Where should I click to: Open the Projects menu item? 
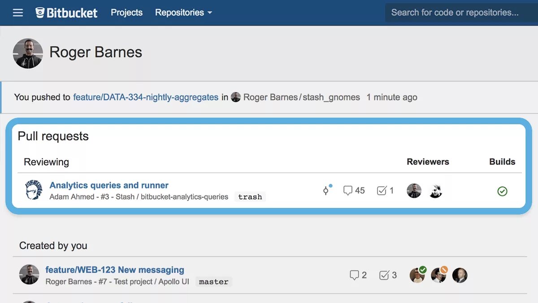point(126,13)
